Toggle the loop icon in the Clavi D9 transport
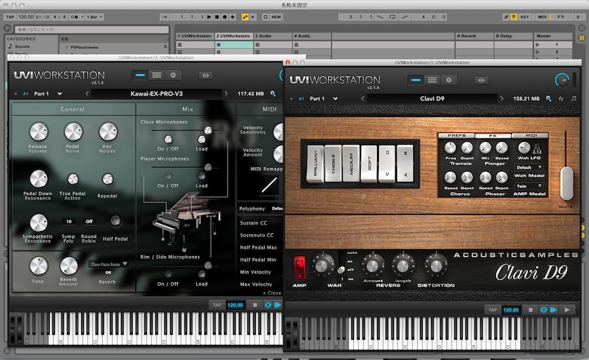This screenshot has width=589, height=360. click(543, 310)
